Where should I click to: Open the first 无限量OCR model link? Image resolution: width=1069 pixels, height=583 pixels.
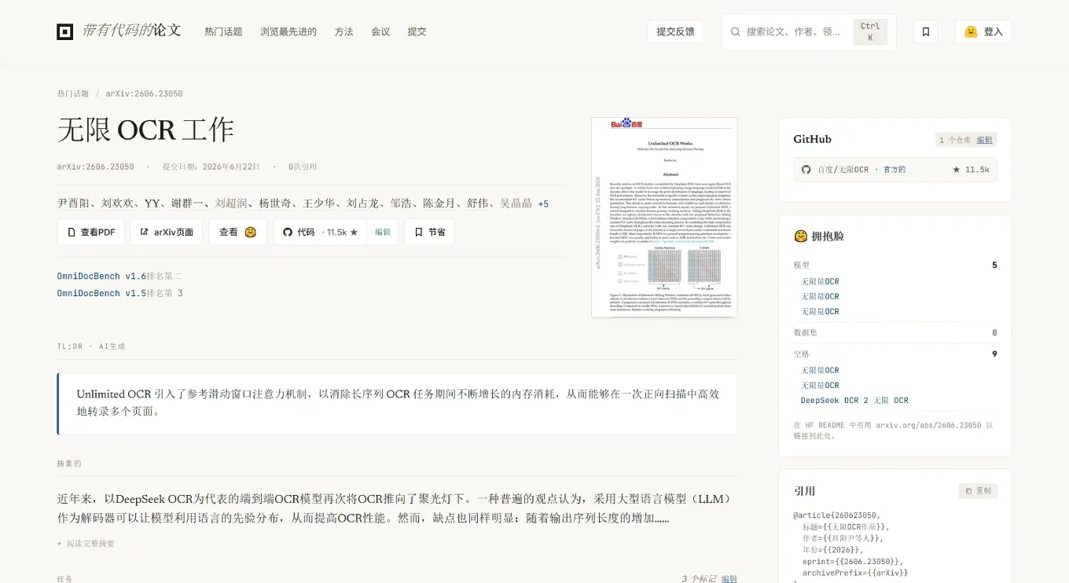(x=820, y=281)
